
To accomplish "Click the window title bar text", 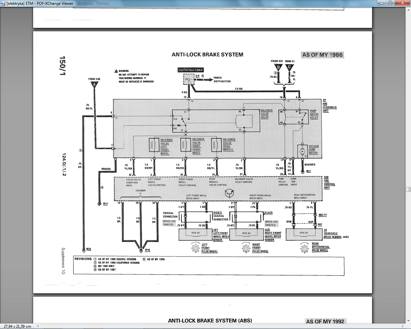I will 37,3.
